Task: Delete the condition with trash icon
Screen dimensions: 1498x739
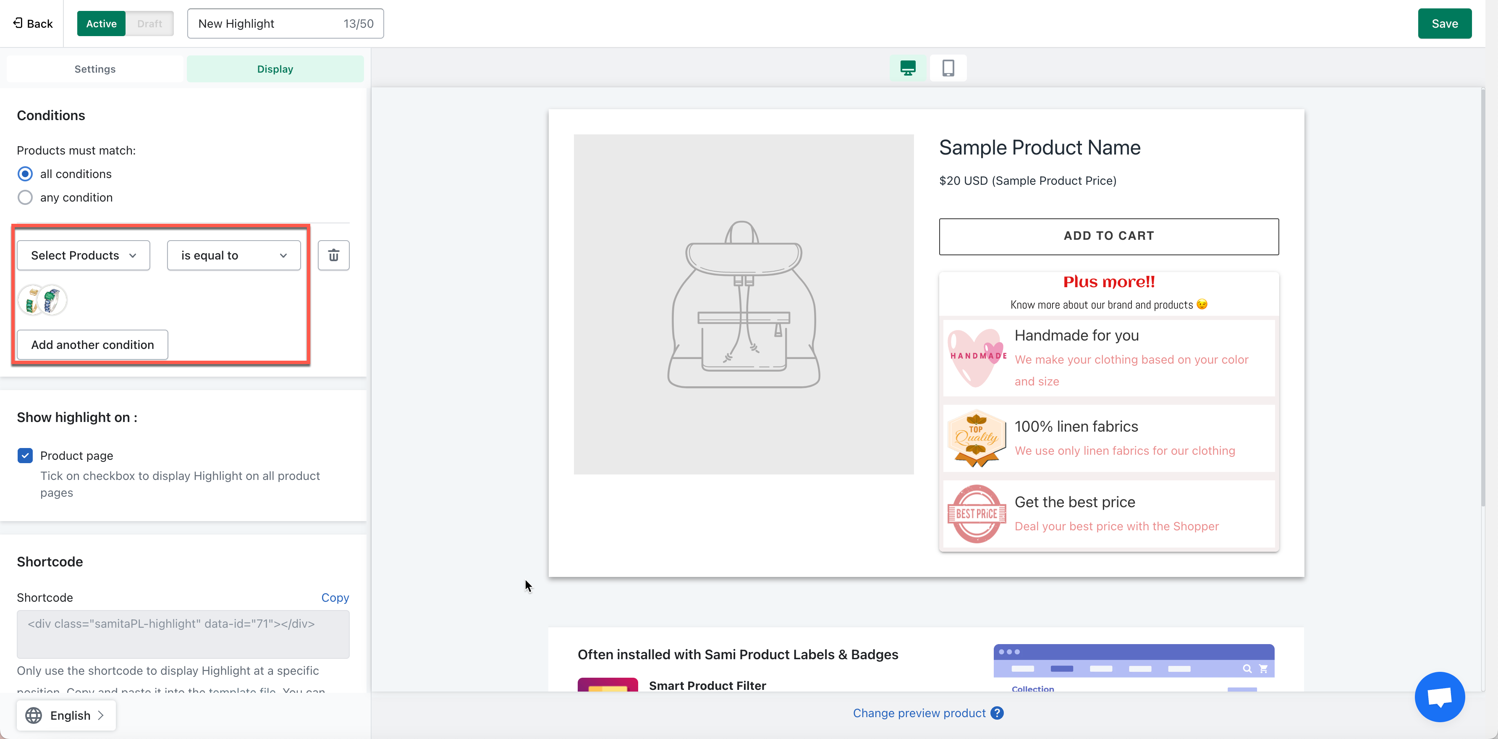Action: 334,255
